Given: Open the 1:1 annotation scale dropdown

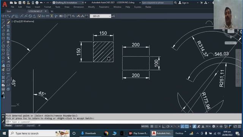Looking at the screenshot, I should click(x=208, y=126).
